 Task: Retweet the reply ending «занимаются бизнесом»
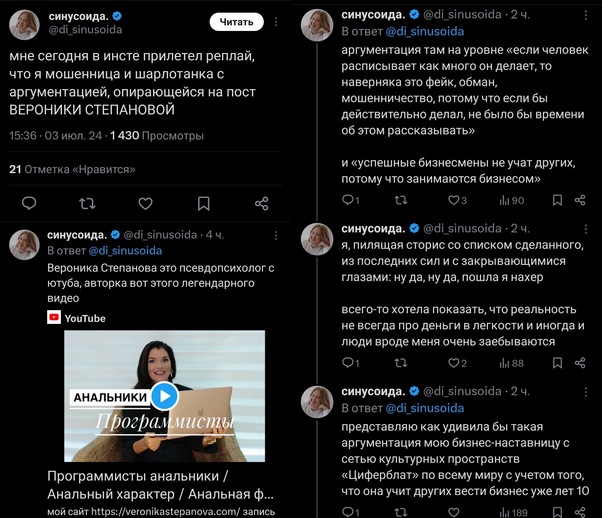point(401,200)
